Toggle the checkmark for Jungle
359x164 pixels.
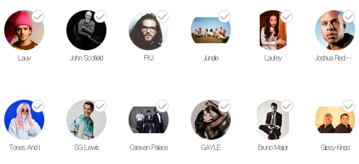tap(224, 17)
